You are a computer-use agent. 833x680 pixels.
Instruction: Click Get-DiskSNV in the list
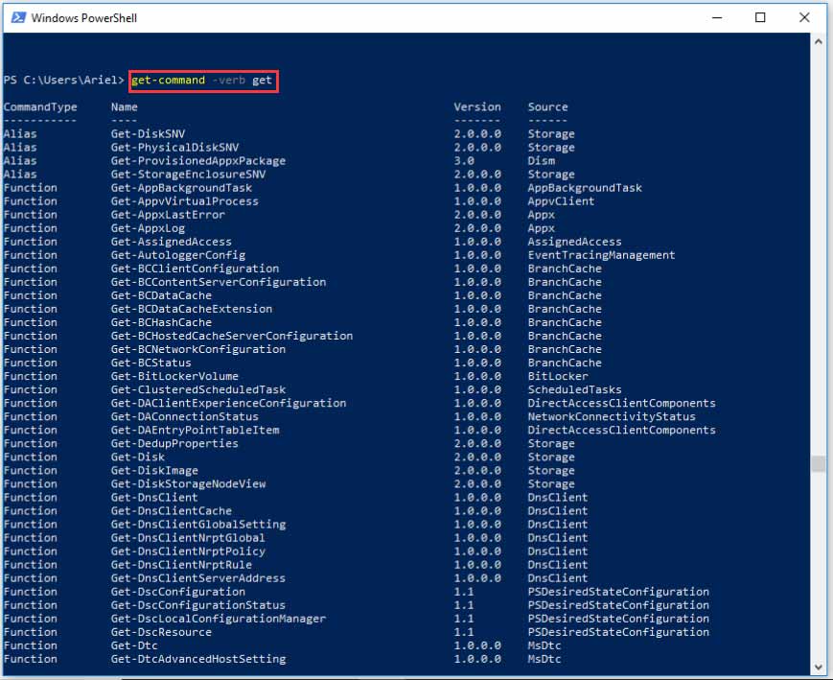pos(148,134)
